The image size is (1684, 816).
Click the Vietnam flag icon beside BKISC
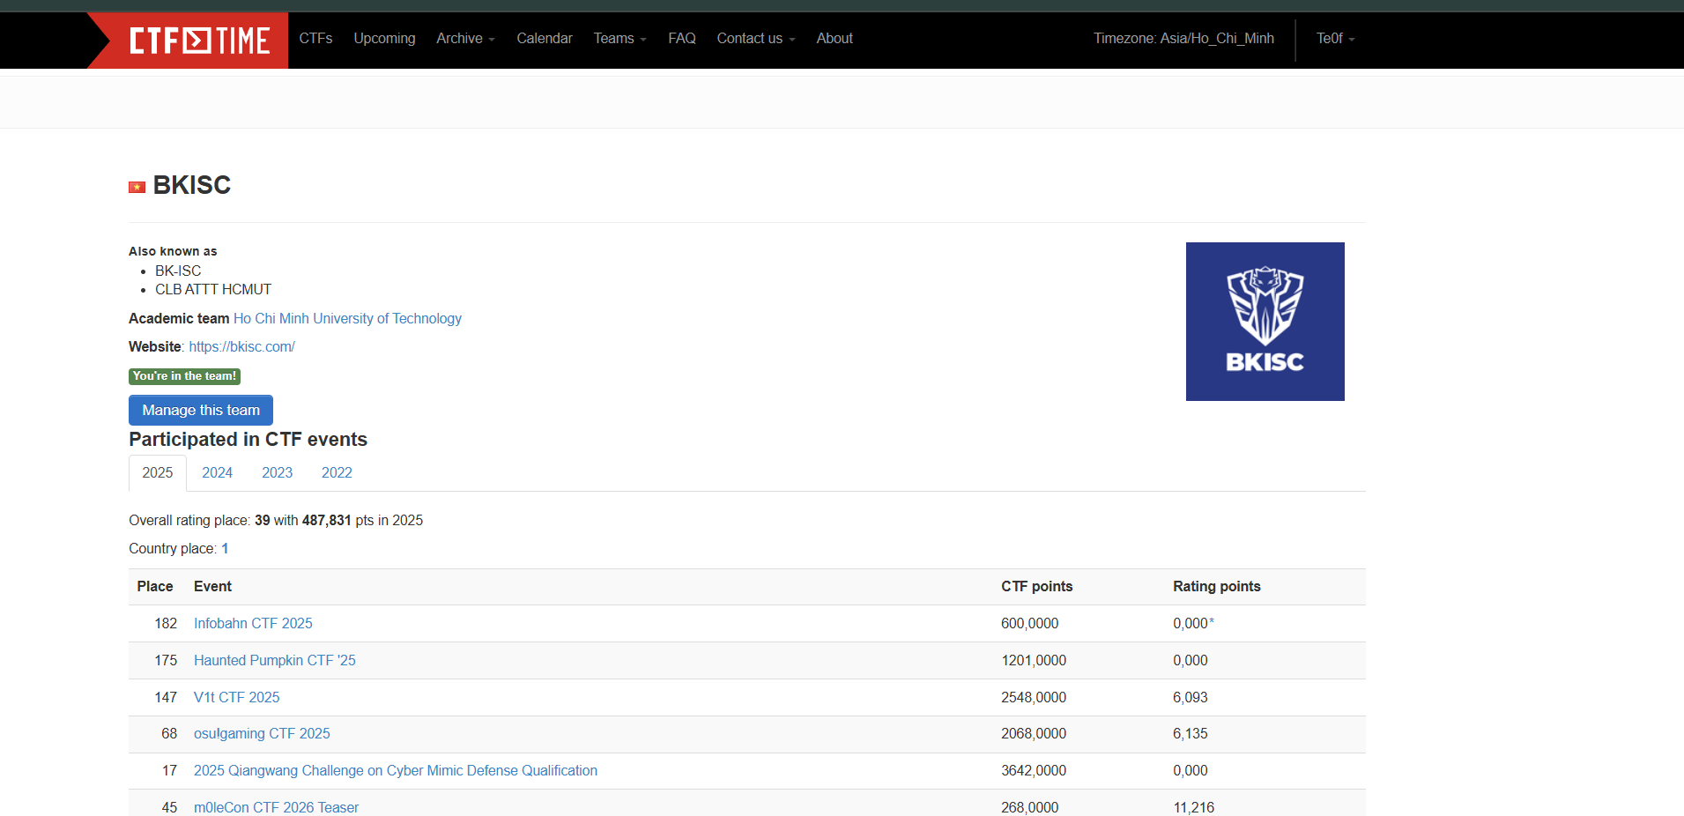click(x=137, y=187)
